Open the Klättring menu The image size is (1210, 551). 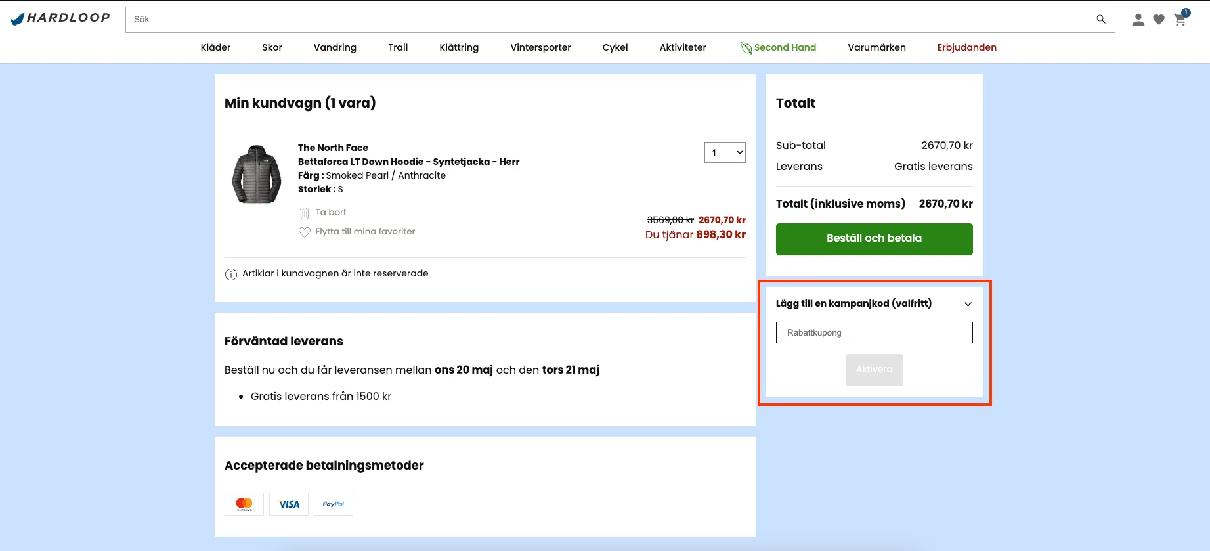[x=459, y=47]
